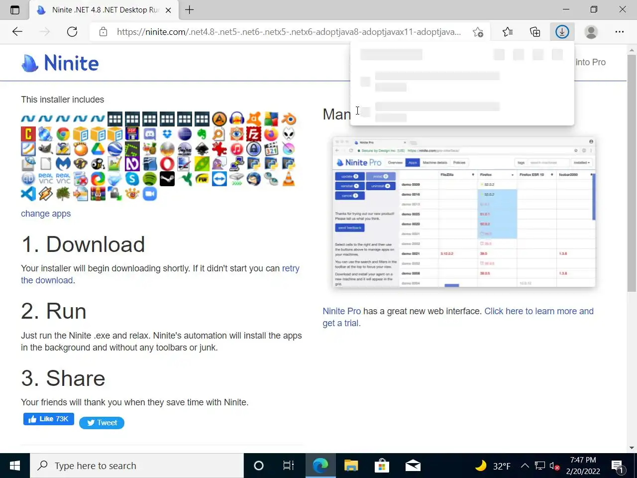
Task: Click the iTunes music note icon
Action: 236,148
